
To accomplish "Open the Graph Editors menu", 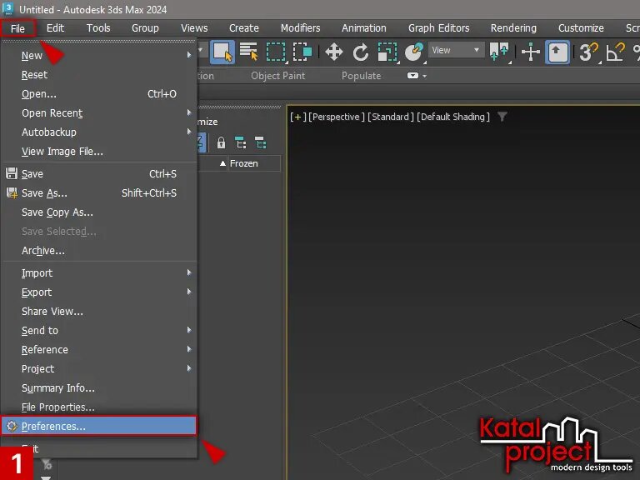I will [x=439, y=27].
